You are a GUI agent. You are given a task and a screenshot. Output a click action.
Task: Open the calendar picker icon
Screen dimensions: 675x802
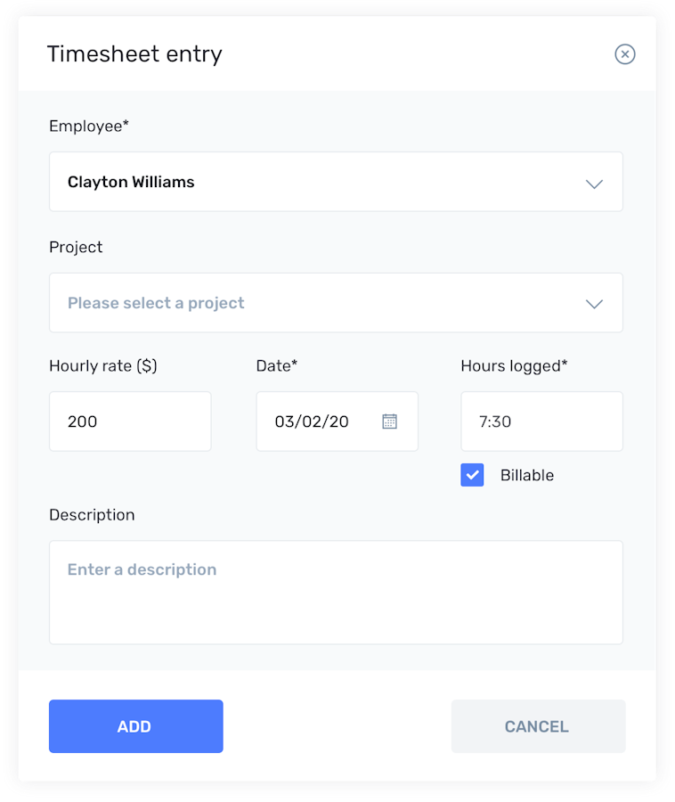click(389, 421)
